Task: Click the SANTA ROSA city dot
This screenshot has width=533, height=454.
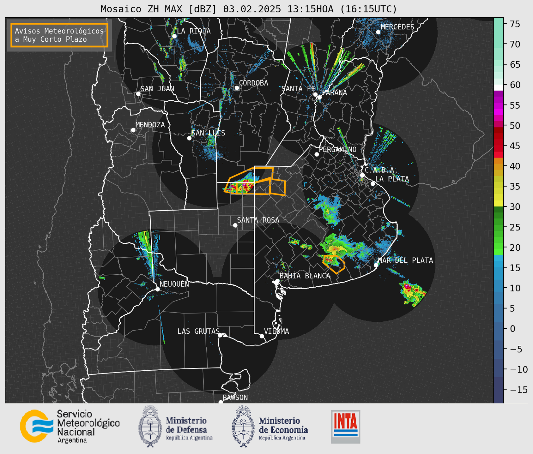Action: click(235, 225)
